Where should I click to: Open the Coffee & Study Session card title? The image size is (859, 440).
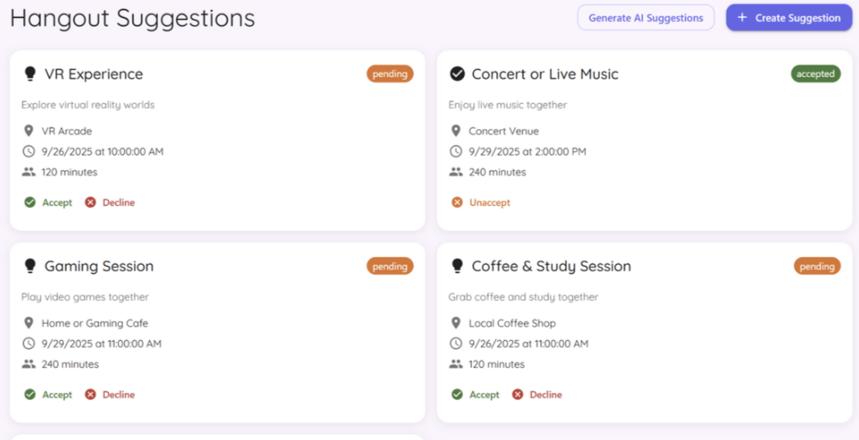point(551,266)
